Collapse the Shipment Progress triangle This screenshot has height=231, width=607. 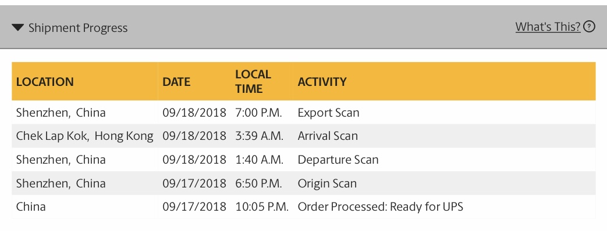(18, 27)
